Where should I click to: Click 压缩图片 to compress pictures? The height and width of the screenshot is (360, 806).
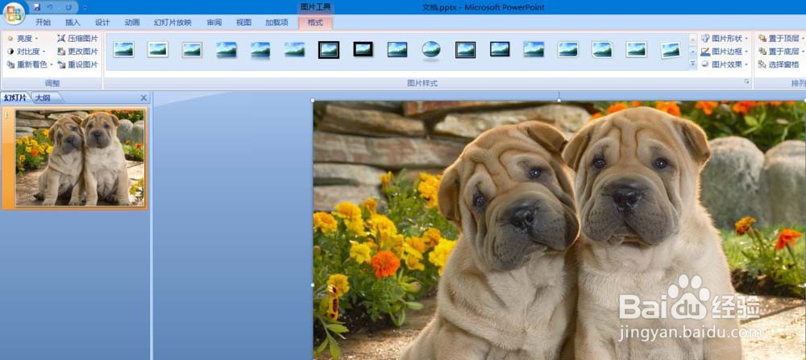click(77, 38)
